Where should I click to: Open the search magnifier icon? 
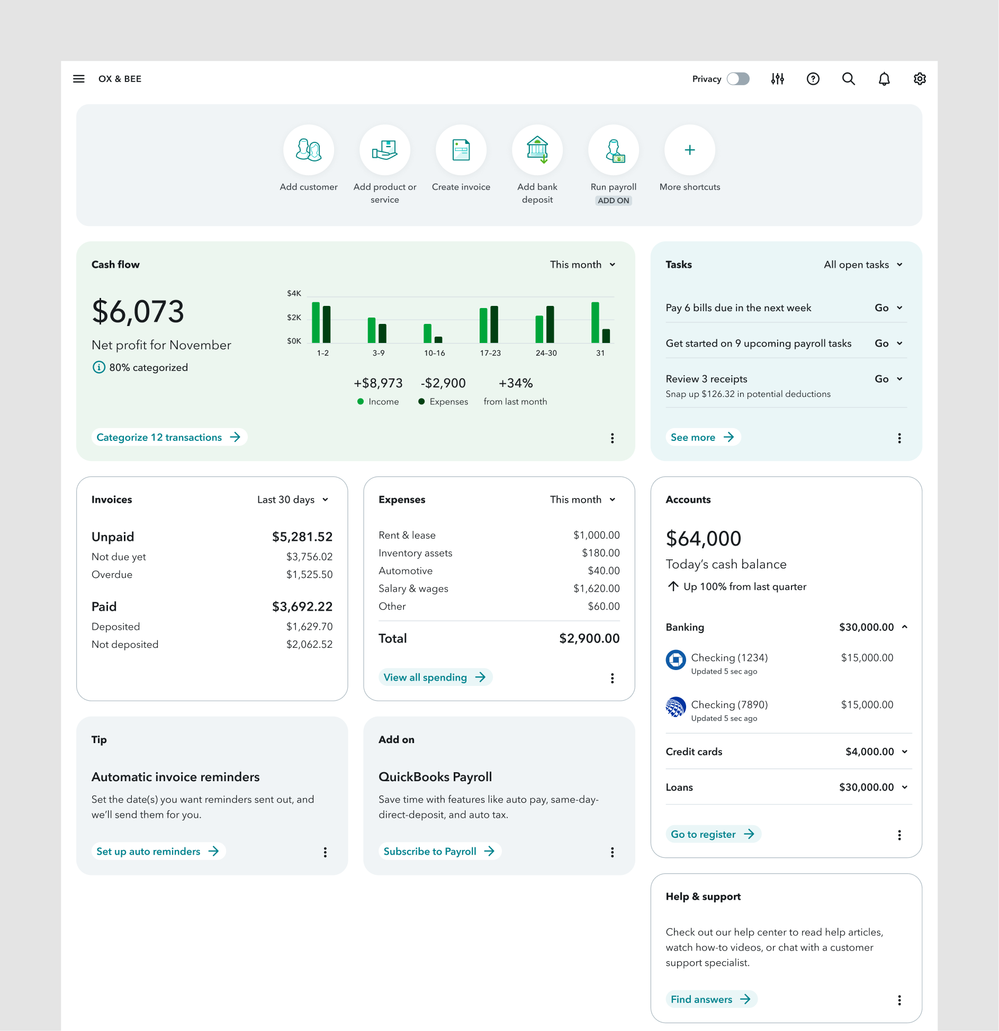click(x=849, y=78)
